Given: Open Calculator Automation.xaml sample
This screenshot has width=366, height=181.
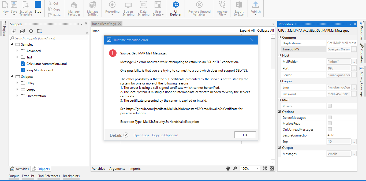Looking at the screenshot, I should 46,64.
